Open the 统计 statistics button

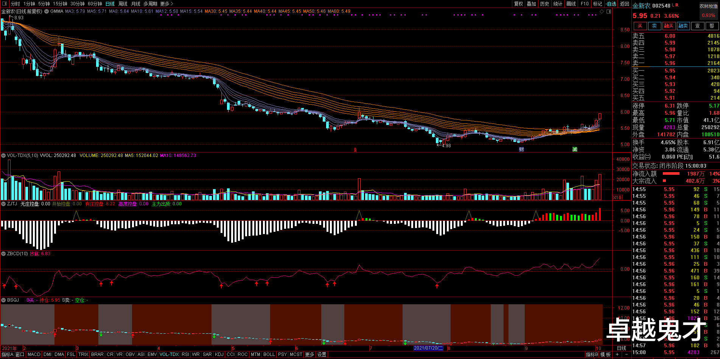(x=558, y=4)
